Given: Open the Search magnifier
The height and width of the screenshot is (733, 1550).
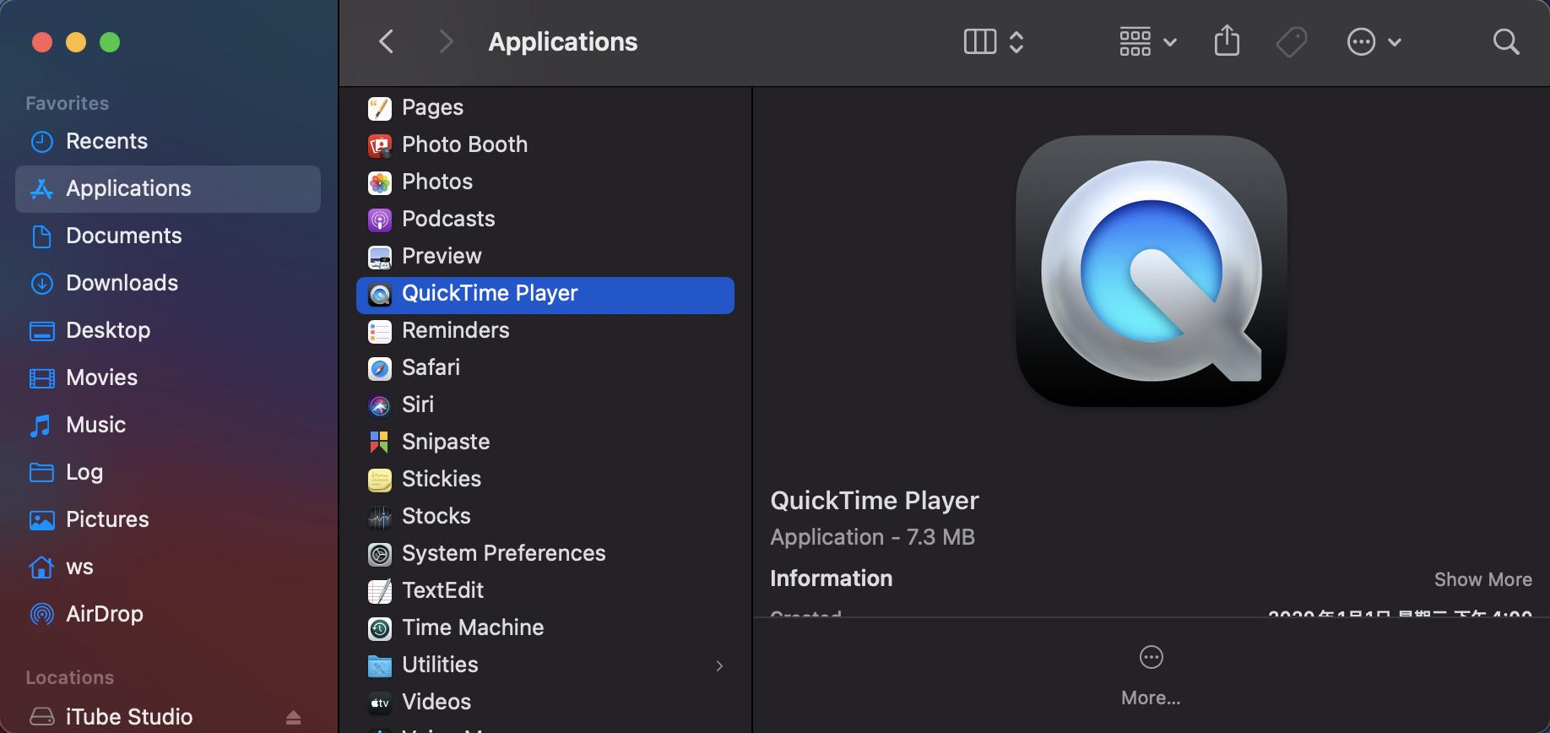Looking at the screenshot, I should [x=1506, y=41].
